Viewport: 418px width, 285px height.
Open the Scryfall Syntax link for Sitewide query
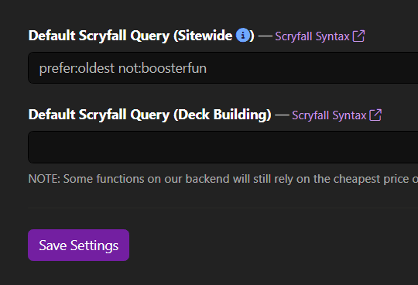coord(312,36)
